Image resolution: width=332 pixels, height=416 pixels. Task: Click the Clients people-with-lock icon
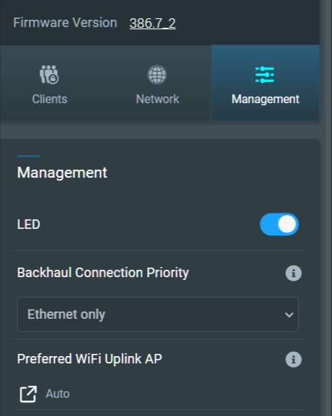coord(49,75)
